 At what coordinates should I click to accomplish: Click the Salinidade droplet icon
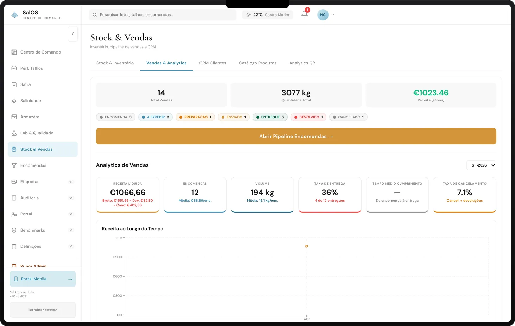14,100
